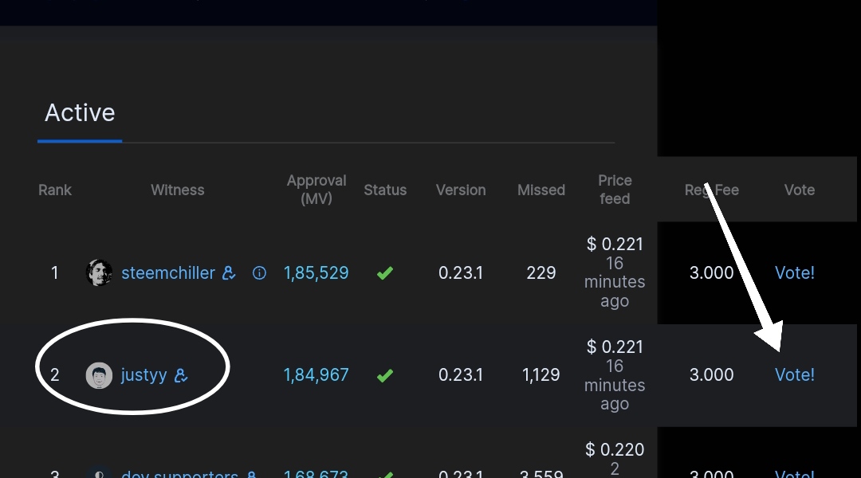
Task: Click the Price feed column header
Action: click(615, 190)
